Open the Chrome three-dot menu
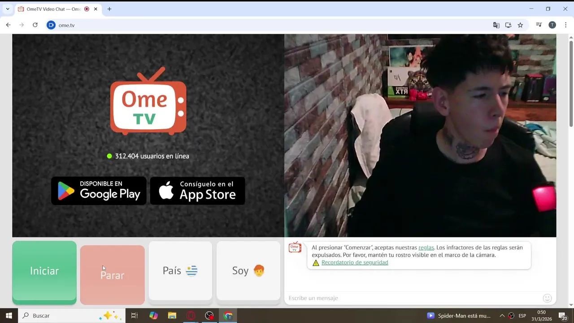Image resolution: width=574 pixels, height=323 pixels. click(565, 25)
